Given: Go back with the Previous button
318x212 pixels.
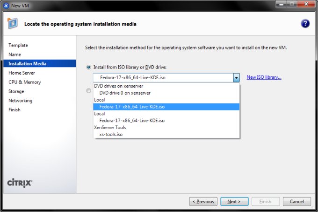Looking at the screenshot, I should coord(203,202).
